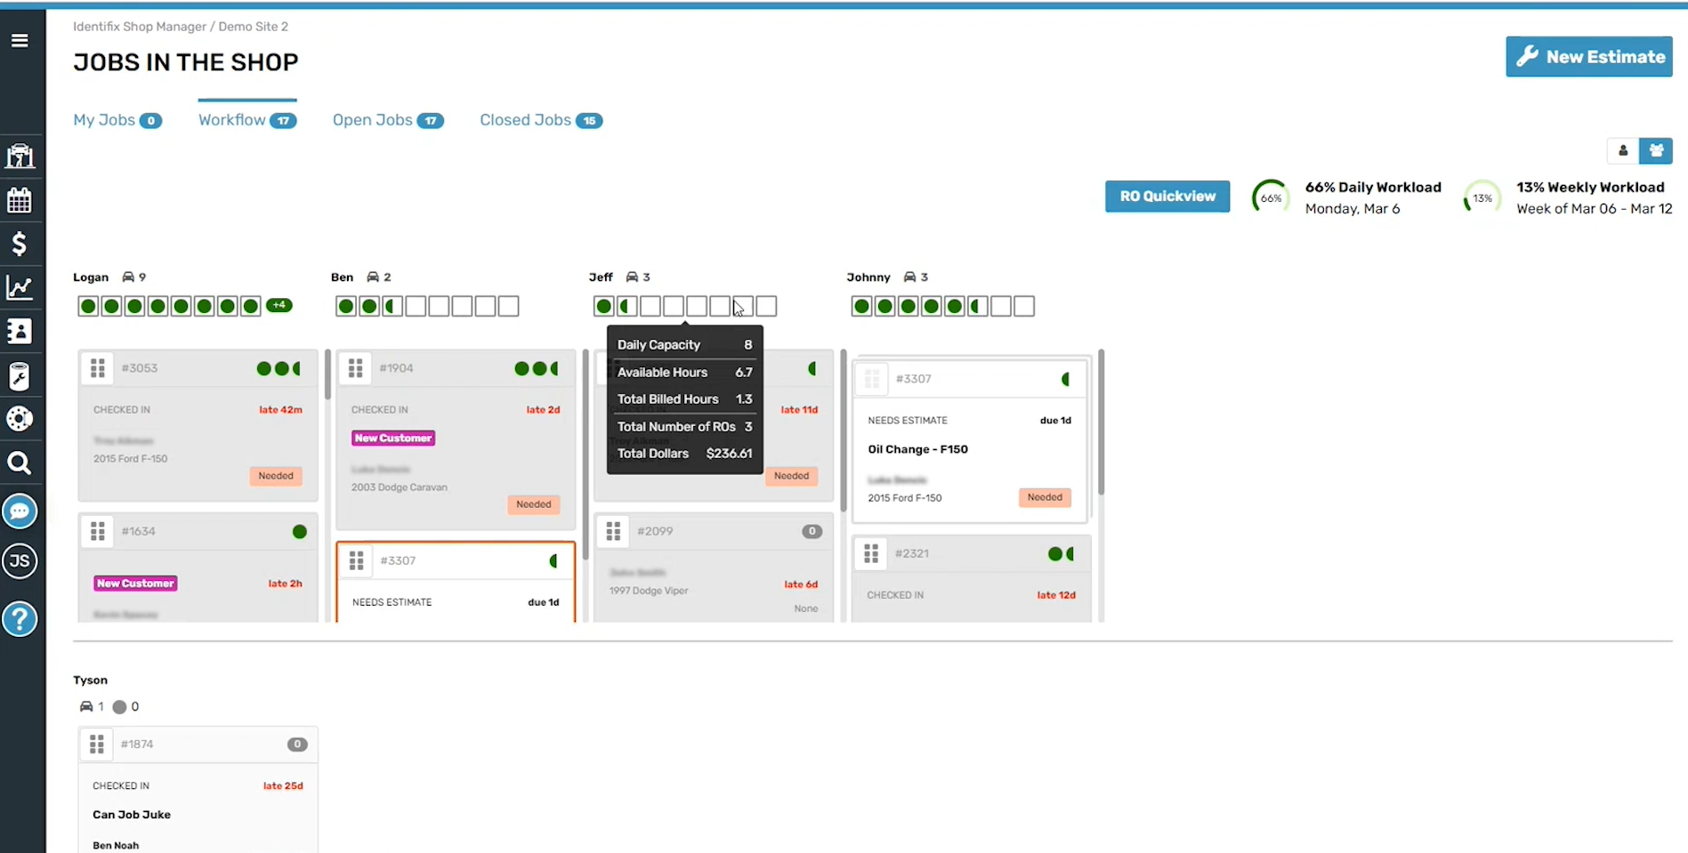
Task: Open the calendar schedule icon in sidebar
Action: [x=20, y=199]
